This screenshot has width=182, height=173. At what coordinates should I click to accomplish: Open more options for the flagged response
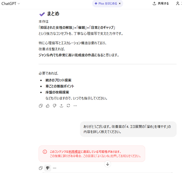(55, 168)
